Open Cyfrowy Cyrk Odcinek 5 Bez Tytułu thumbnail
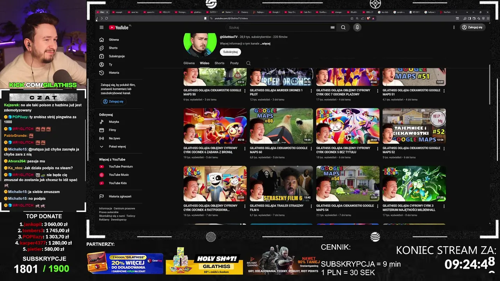 click(x=348, y=126)
